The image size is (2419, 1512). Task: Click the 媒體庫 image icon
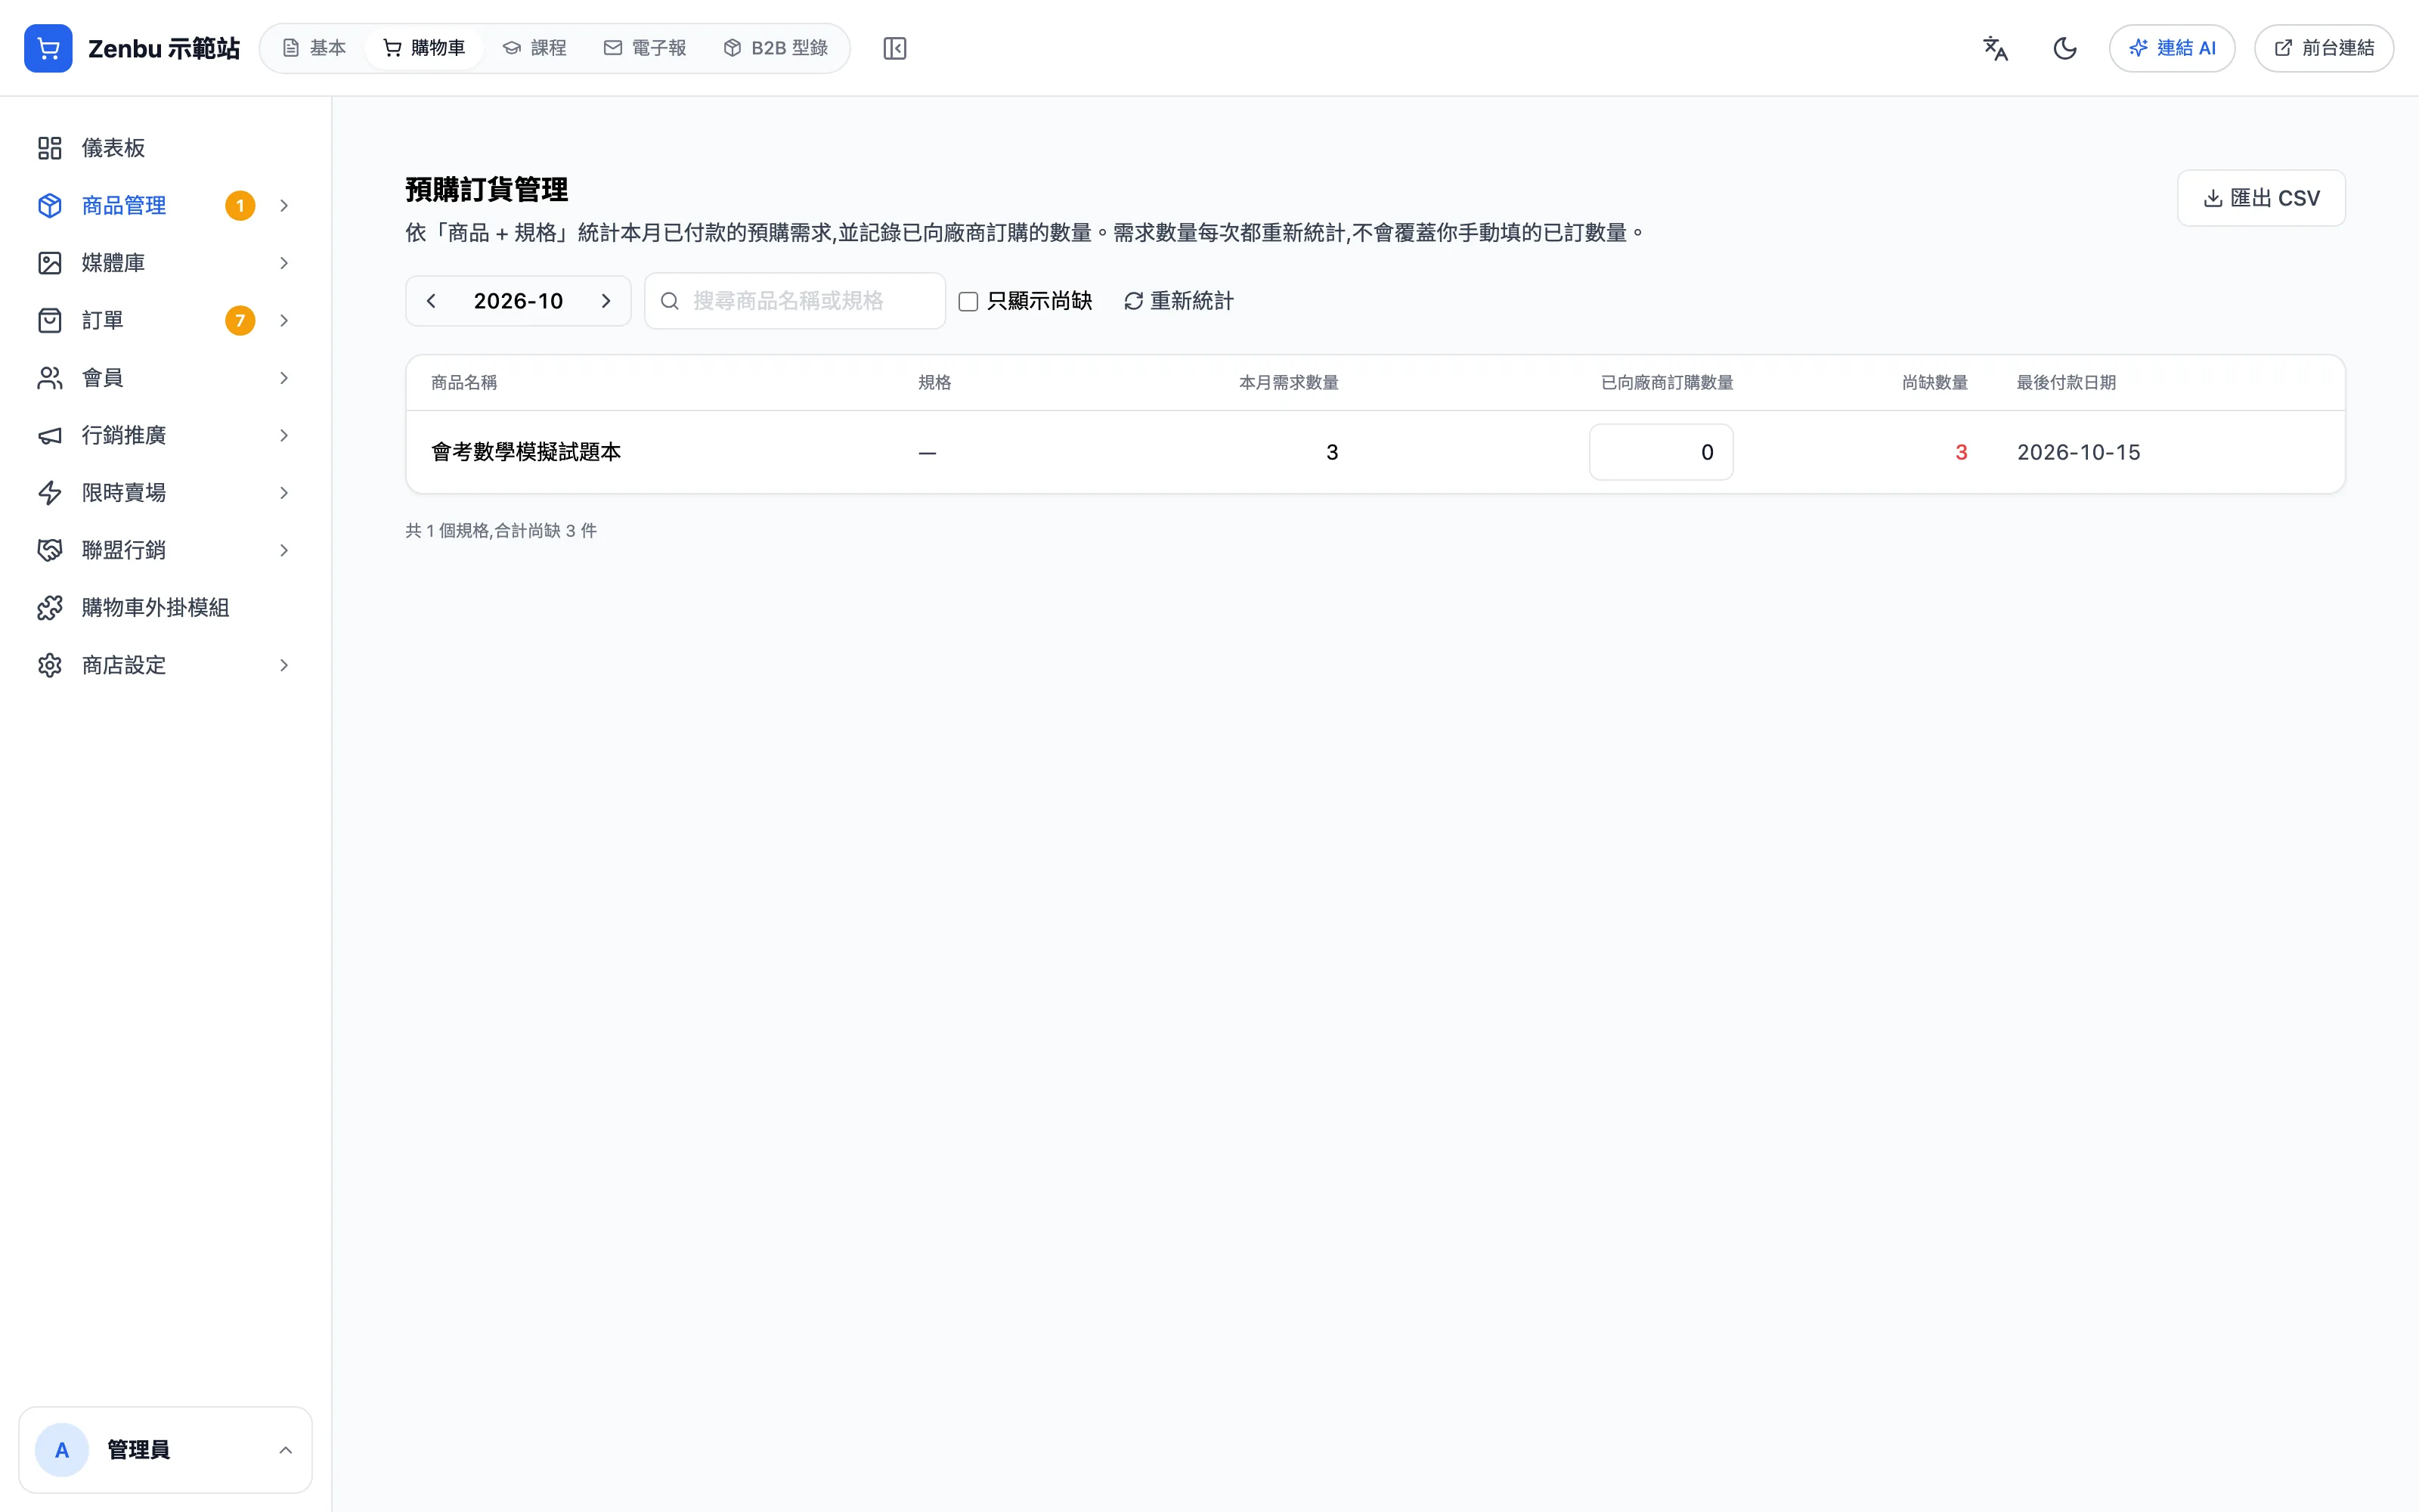click(x=50, y=263)
